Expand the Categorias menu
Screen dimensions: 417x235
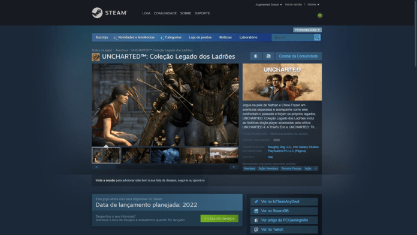[171, 38]
